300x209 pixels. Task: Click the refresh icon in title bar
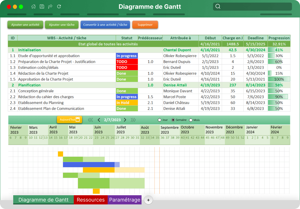pyautogui.click(x=59, y=7)
